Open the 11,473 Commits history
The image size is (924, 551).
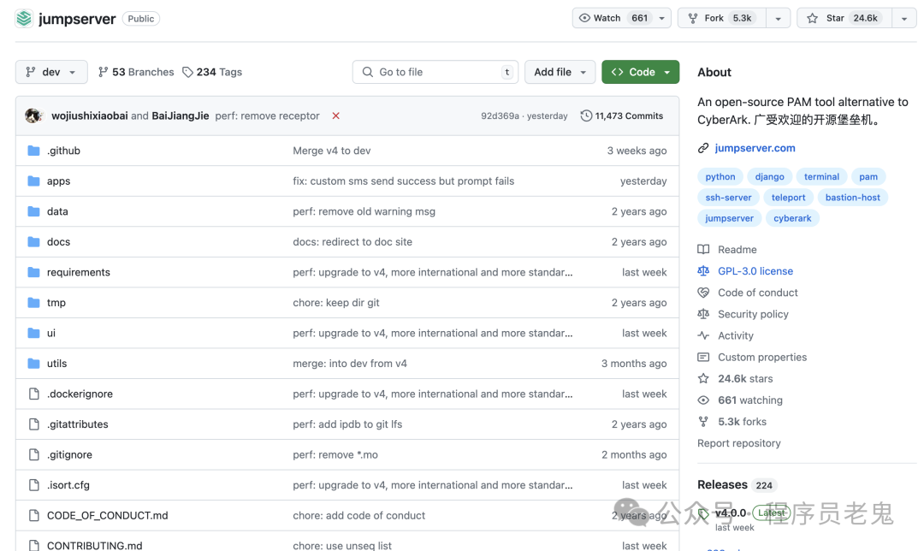(622, 116)
